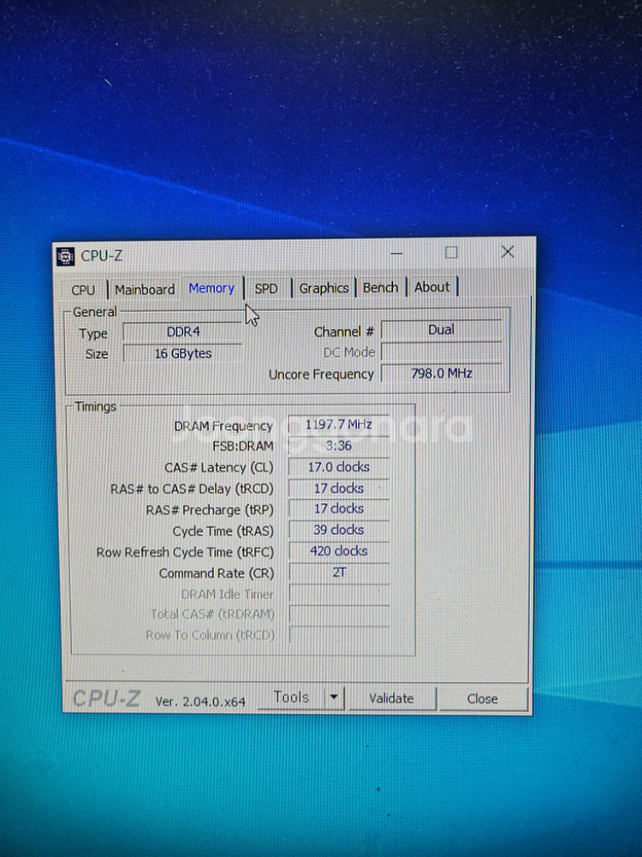The image size is (642, 857).
Task: Click the CAS# Latency (CL) label
Action: (x=219, y=468)
